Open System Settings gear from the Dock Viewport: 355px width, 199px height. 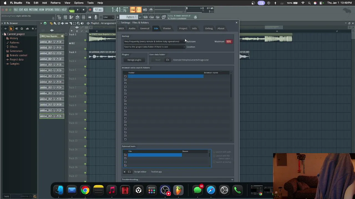click(224, 190)
